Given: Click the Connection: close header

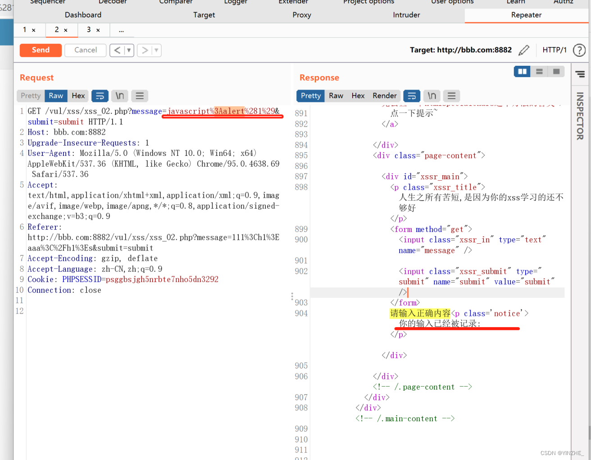Looking at the screenshot, I should coord(64,290).
